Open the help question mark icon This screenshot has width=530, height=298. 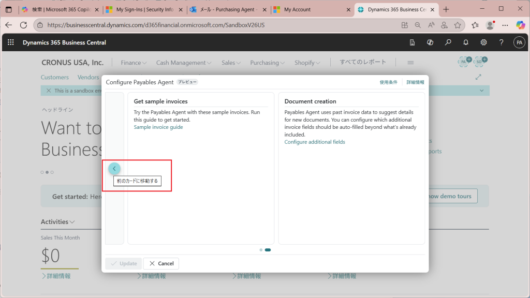tap(501, 42)
